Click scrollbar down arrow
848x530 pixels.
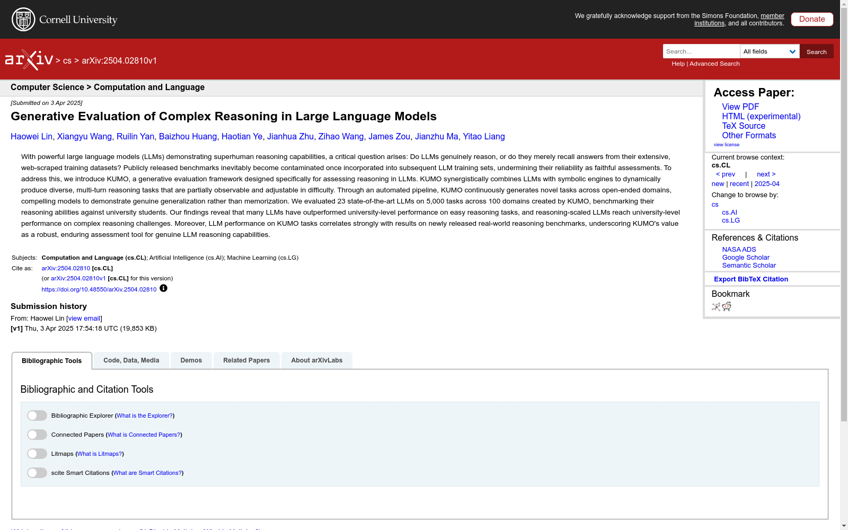[844, 526]
